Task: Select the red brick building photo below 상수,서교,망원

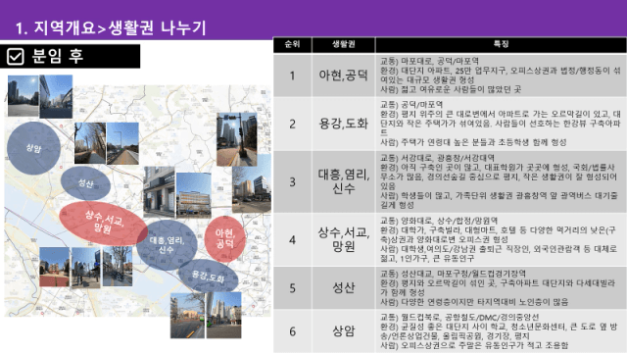Action: click(x=55, y=267)
